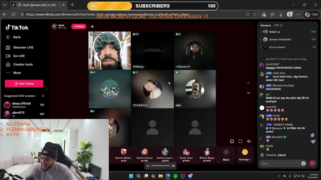Go to previous live with up chevron

point(249,83)
